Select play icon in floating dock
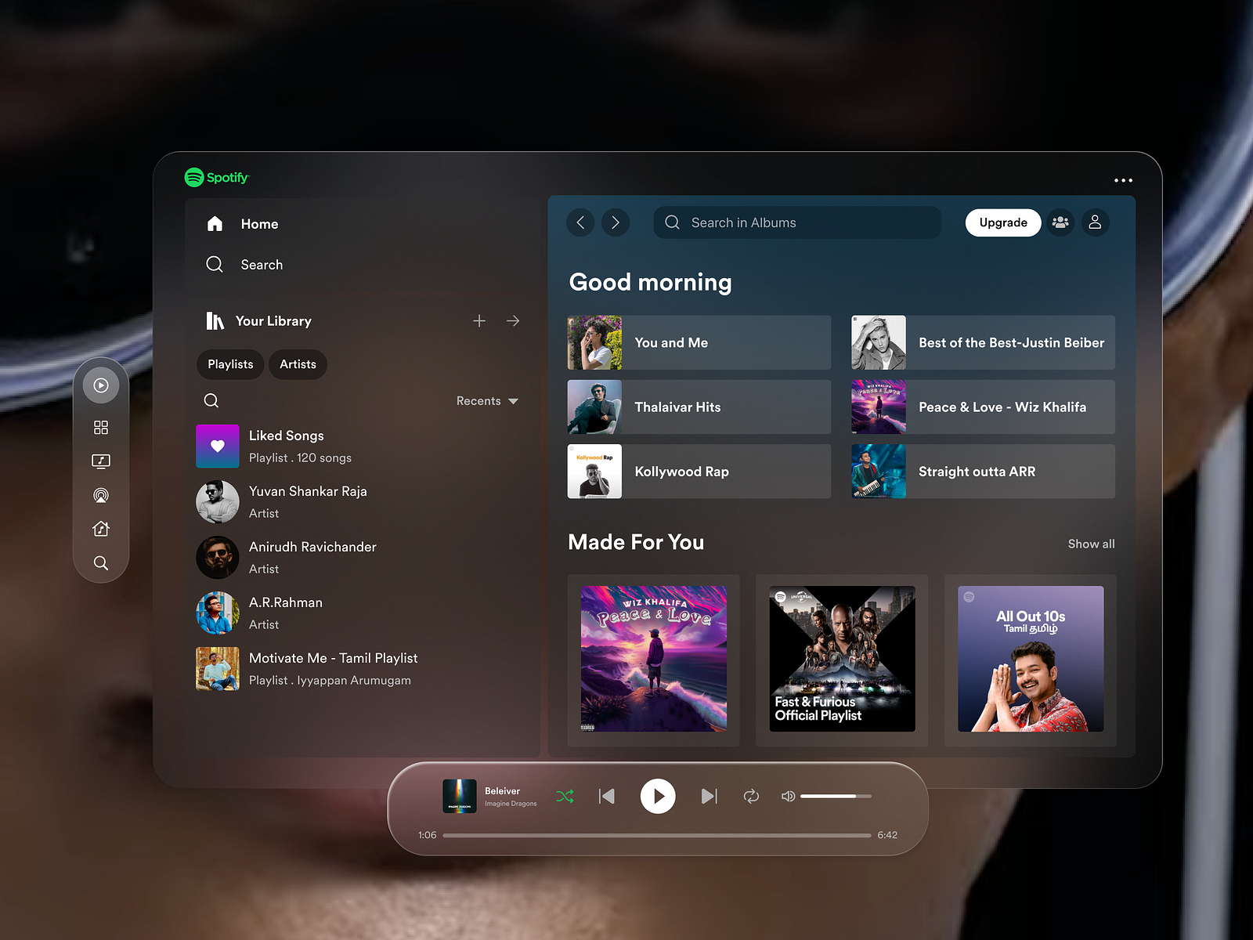Viewport: 1253px width, 940px height. pyautogui.click(x=101, y=385)
